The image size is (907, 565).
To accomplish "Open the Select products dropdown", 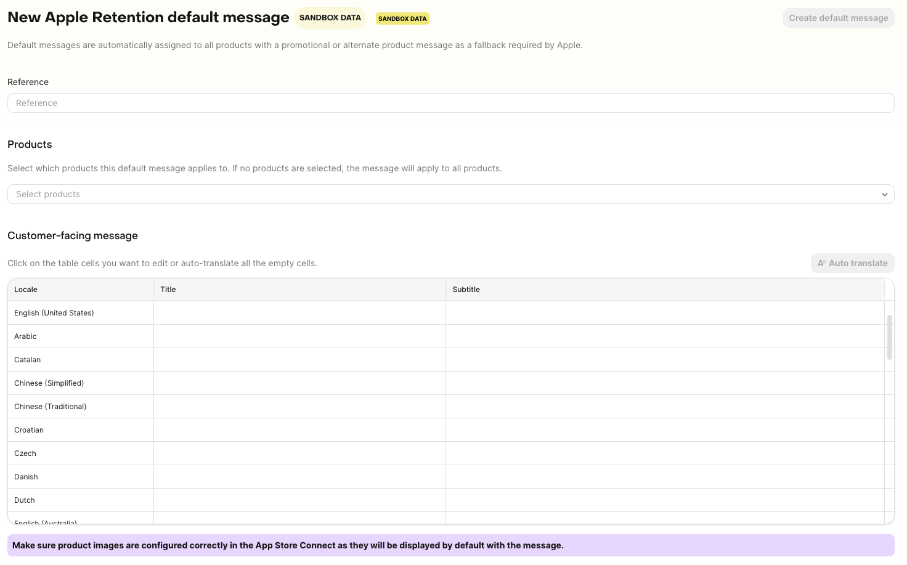I will pos(444,194).
